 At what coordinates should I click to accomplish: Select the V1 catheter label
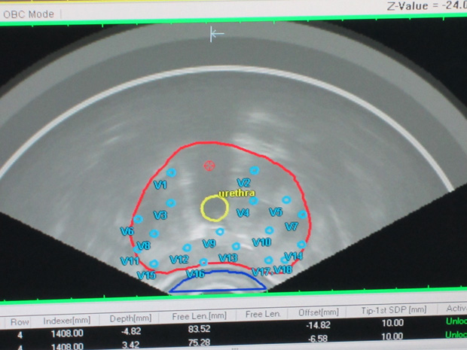[160, 184]
